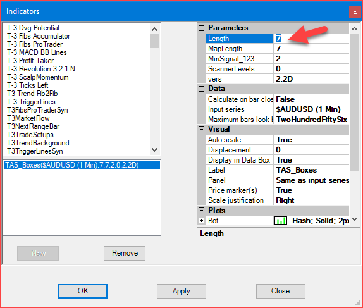Screen dimensions: 363x308
Task: Collapse the Data section
Action: click(x=202, y=89)
